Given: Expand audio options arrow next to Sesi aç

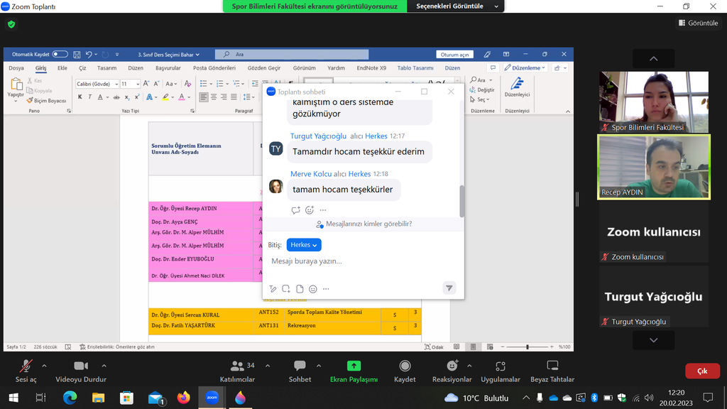Looking at the screenshot, I should point(44,366).
